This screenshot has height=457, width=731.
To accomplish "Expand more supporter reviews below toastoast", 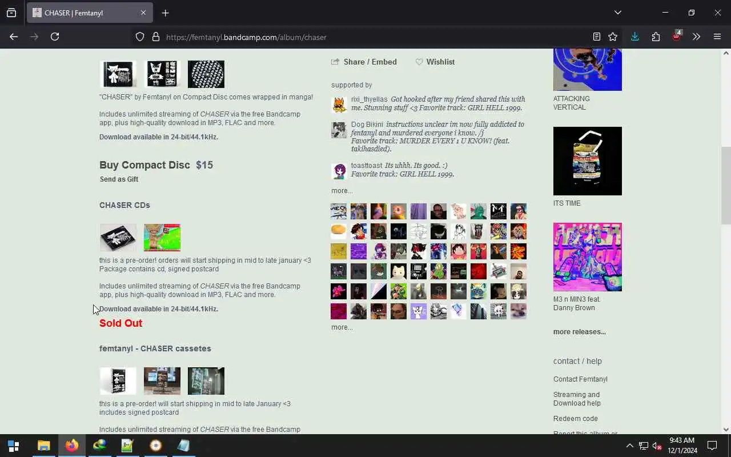I will tap(342, 191).
